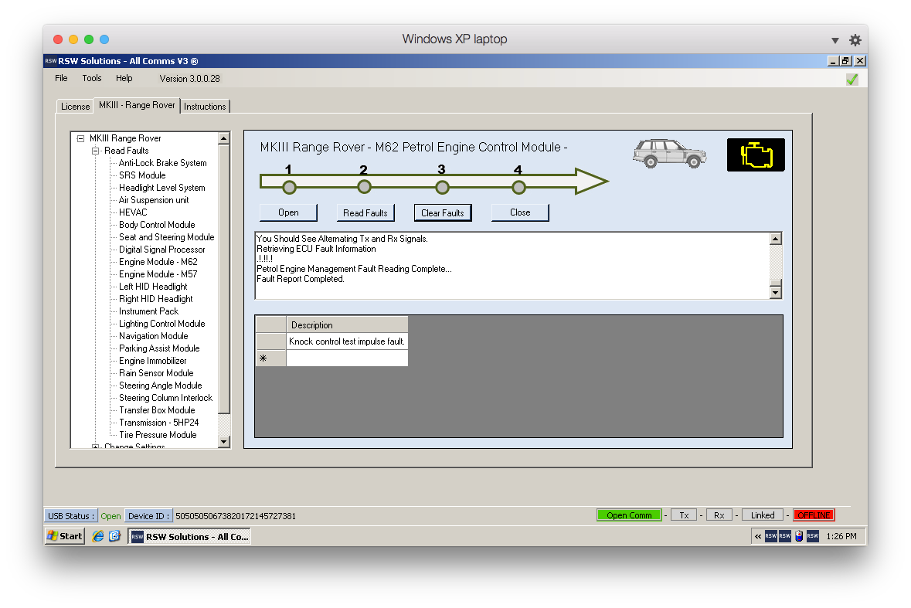Click the green checkmark status icon
This screenshot has height=608, width=911.
pyautogui.click(x=852, y=79)
